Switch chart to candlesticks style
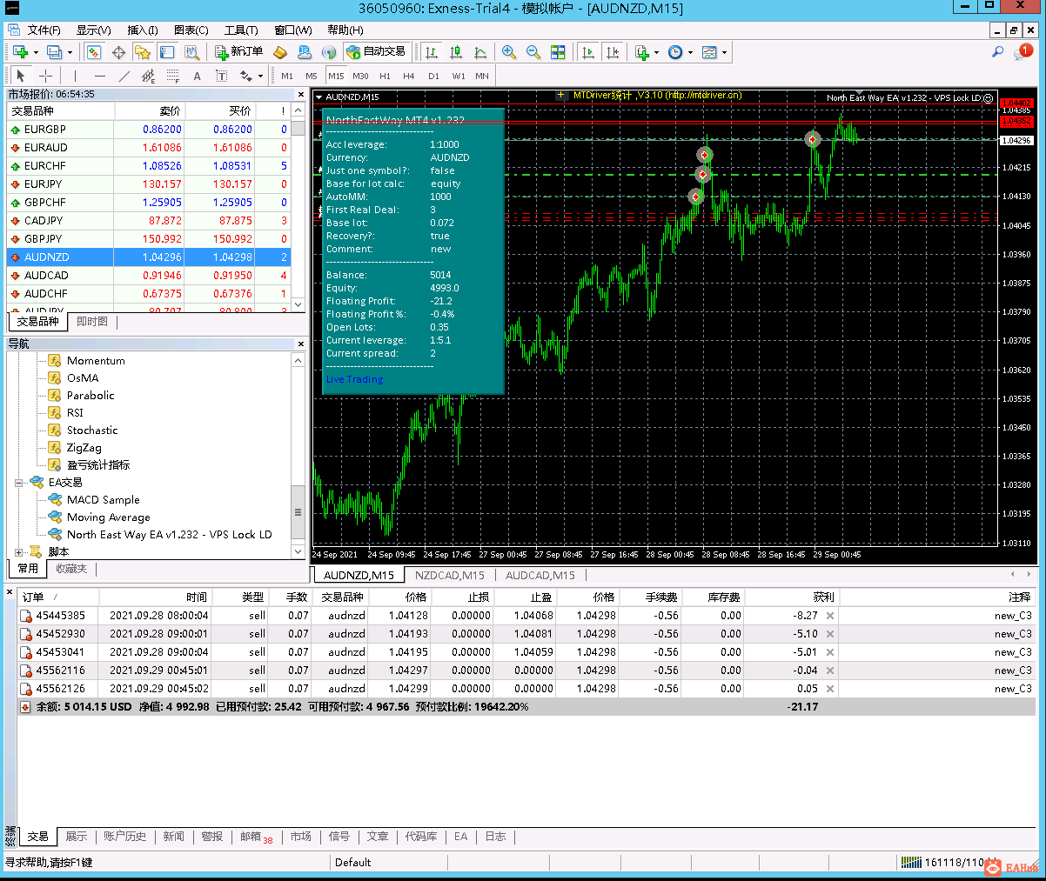This screenshot has height=881, width=1046. point(456,52)
